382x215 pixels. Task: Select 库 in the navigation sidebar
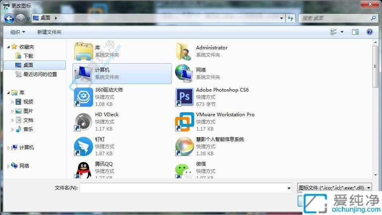(x=21, y=93)
